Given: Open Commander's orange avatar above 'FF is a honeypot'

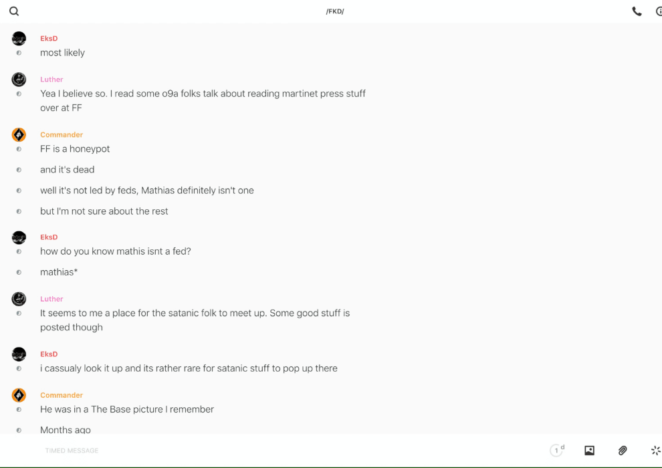Looking at the screenshot, I should [19, 135].
